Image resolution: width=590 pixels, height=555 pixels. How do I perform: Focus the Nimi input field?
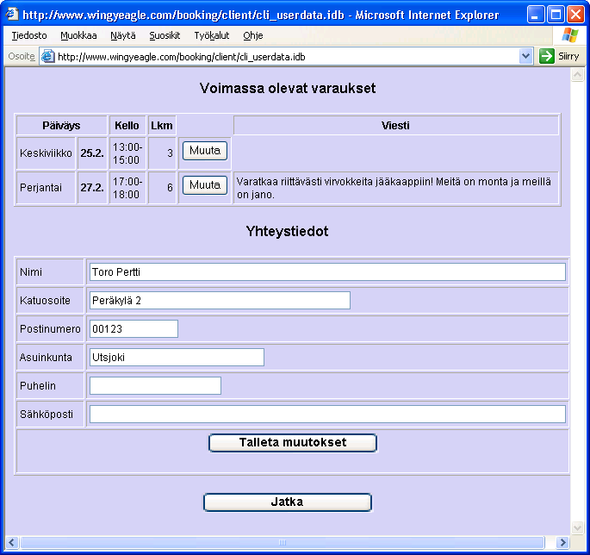point(326,272)
